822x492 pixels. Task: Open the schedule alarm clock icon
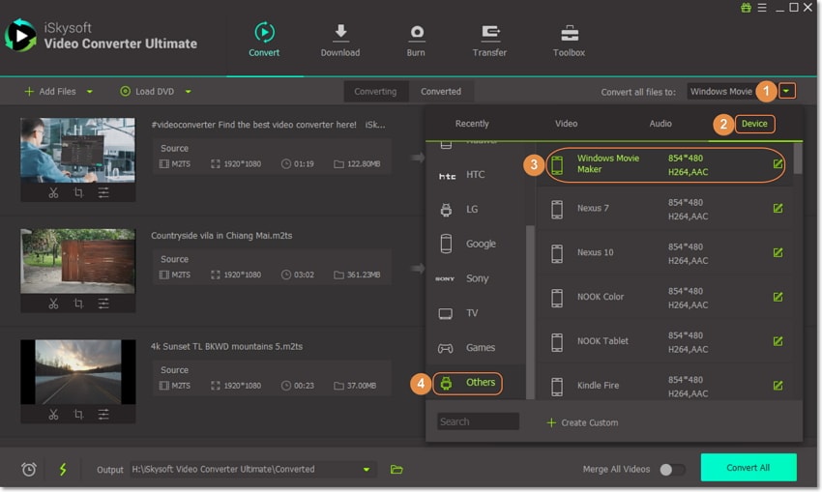[x=29, y=469]
